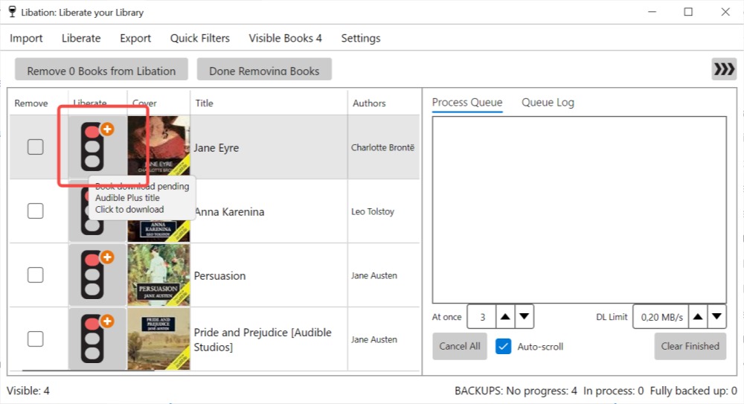This screenshot has width=744, height=404.
Task: Open the Import menu
Action: click(x=26, y=38)
